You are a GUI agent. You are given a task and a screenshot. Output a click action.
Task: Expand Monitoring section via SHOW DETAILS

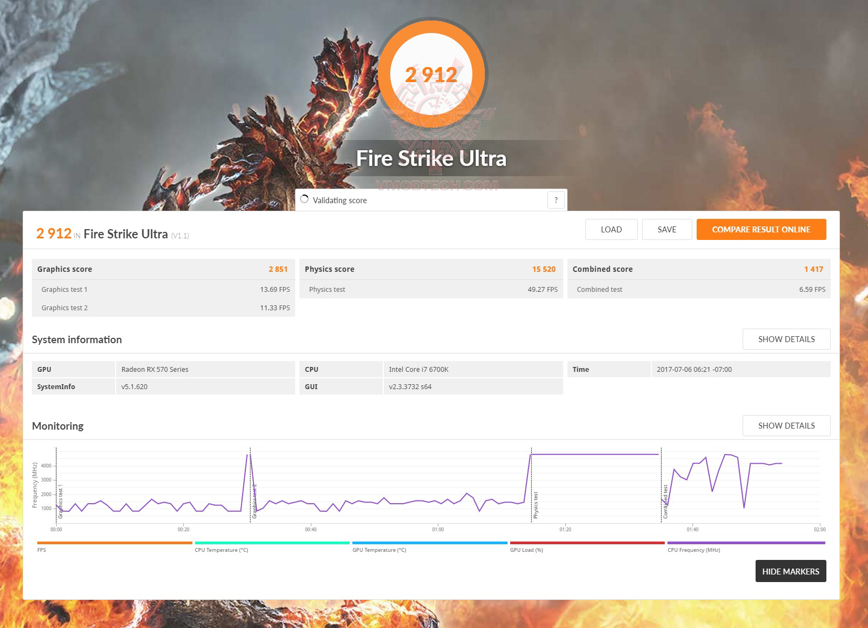tap(786, 425)
